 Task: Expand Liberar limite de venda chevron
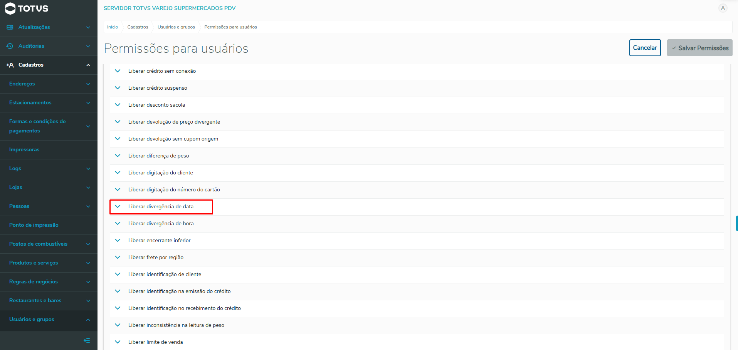[118, 342]
